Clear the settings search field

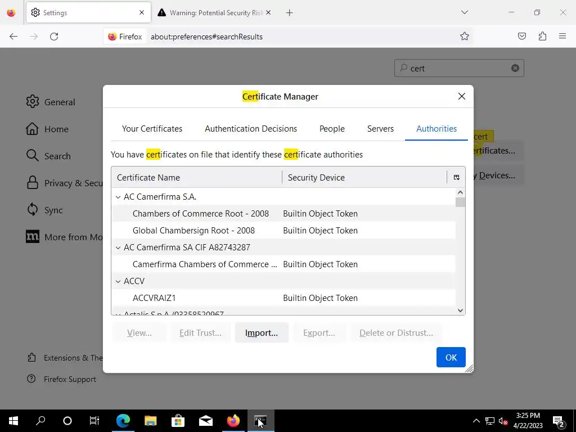click(515, 68)
